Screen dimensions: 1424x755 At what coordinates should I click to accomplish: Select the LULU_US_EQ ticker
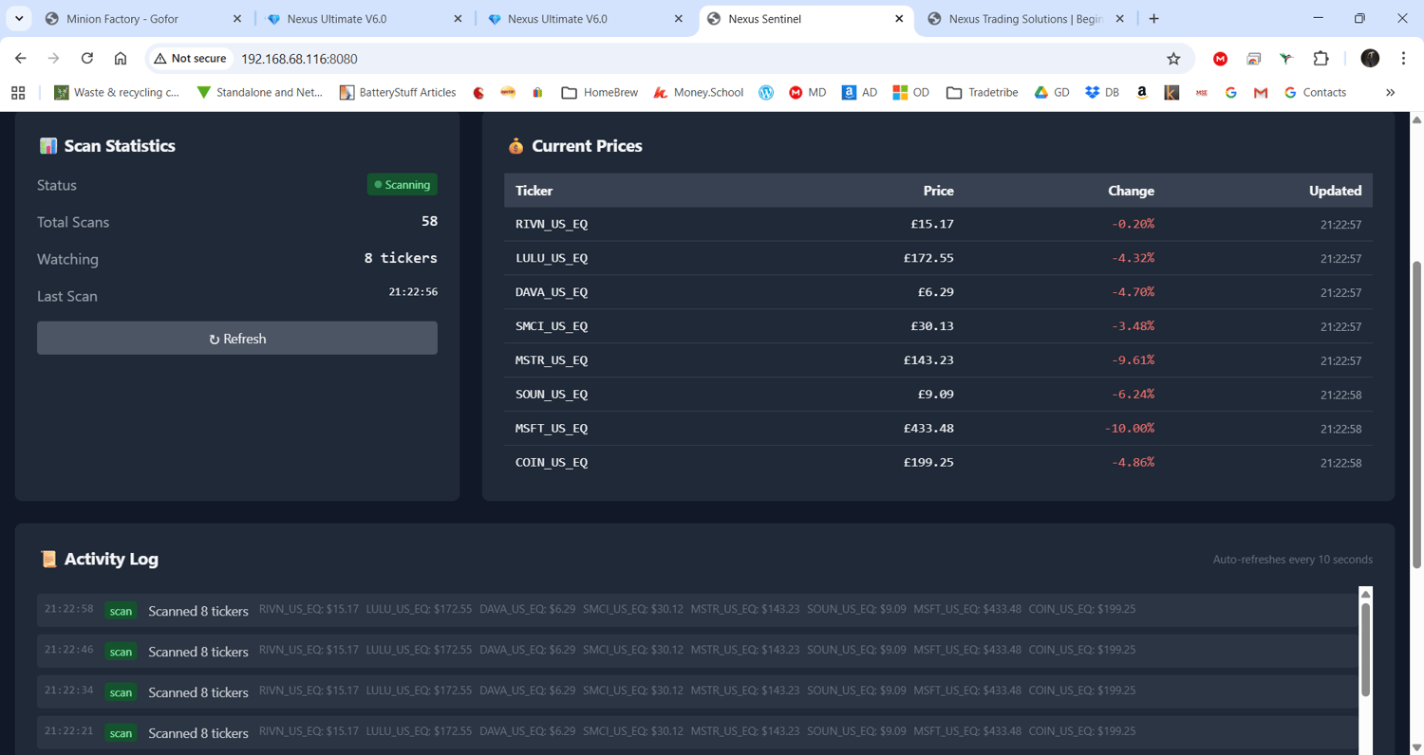[552, 258]
